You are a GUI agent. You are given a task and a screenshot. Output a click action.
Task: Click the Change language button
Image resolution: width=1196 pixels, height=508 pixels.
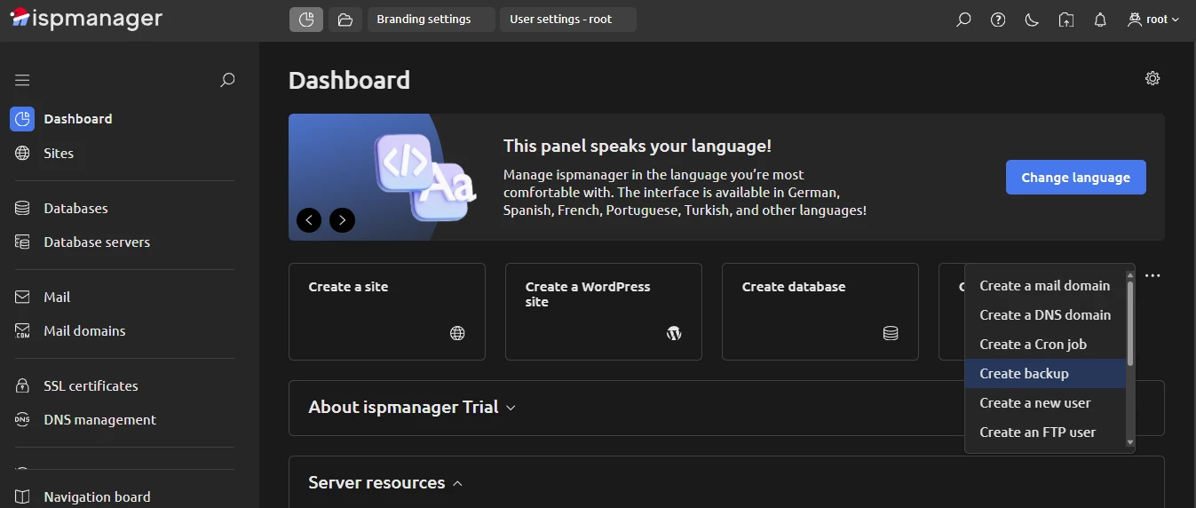coord(1075,178)
